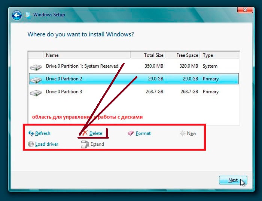262x201 pixels.
Task: Sort by the Free Space column header
Action: click(x=183, y=55)
